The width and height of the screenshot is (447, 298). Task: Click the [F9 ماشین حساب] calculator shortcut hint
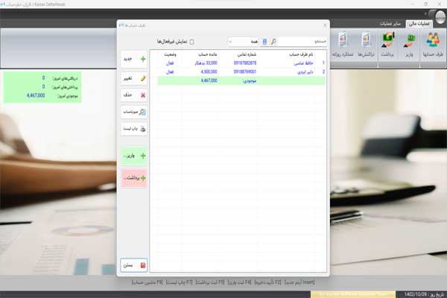click(147, 282)
